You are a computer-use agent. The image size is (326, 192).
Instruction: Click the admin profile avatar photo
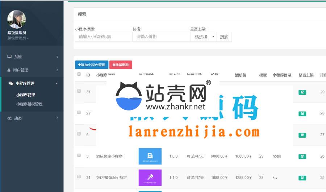coord(17,19)
